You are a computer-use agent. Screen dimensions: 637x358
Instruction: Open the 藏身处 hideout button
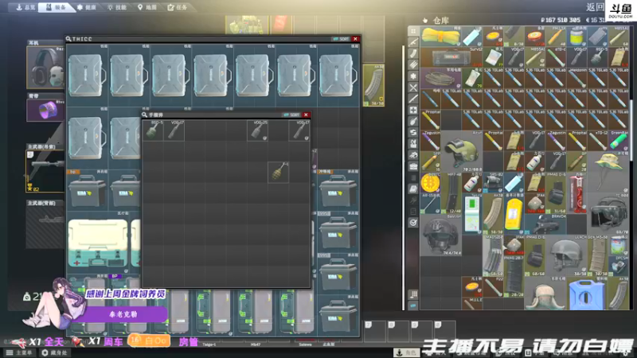coord(55,352)
